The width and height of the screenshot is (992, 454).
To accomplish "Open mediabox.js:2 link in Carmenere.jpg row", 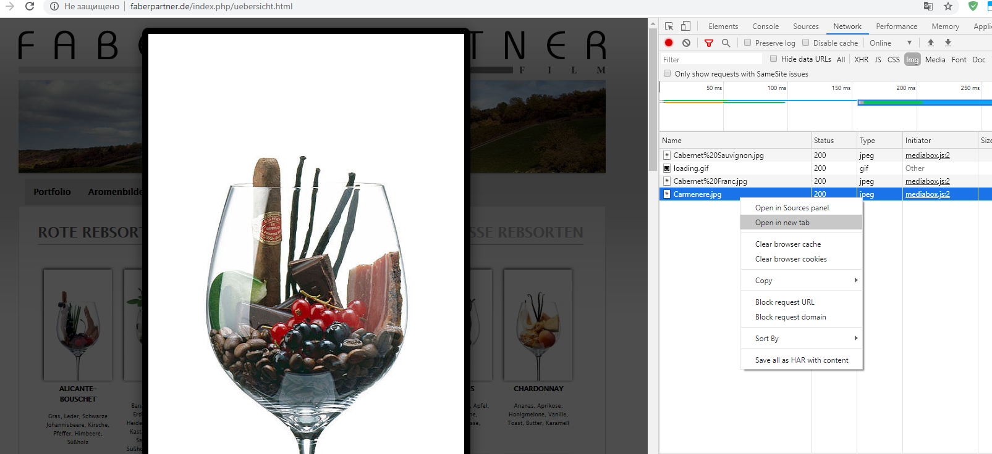I will tap(928, 194).
